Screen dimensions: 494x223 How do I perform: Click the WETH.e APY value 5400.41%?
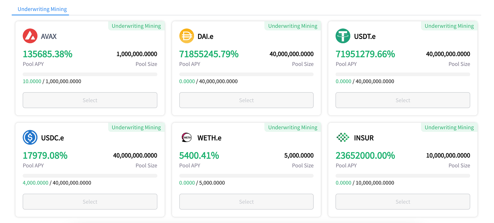[x=199, y=156]
